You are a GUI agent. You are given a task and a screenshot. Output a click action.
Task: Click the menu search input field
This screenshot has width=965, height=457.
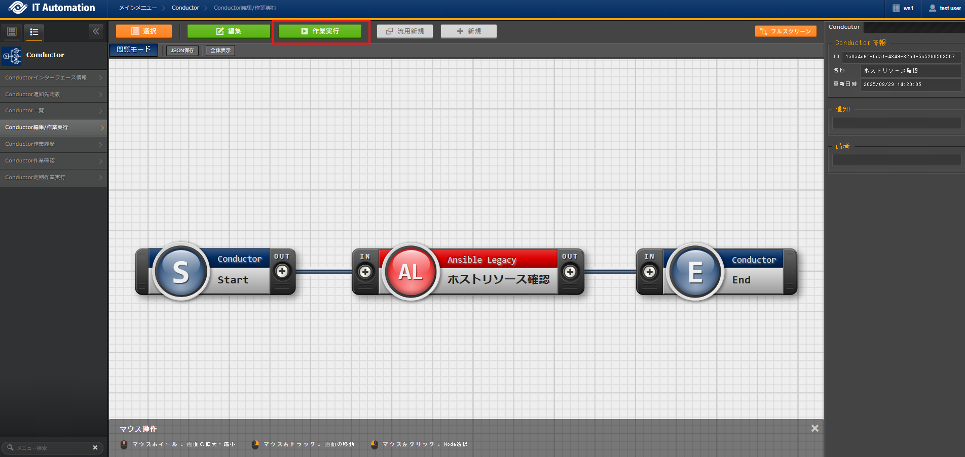[51, 448]
